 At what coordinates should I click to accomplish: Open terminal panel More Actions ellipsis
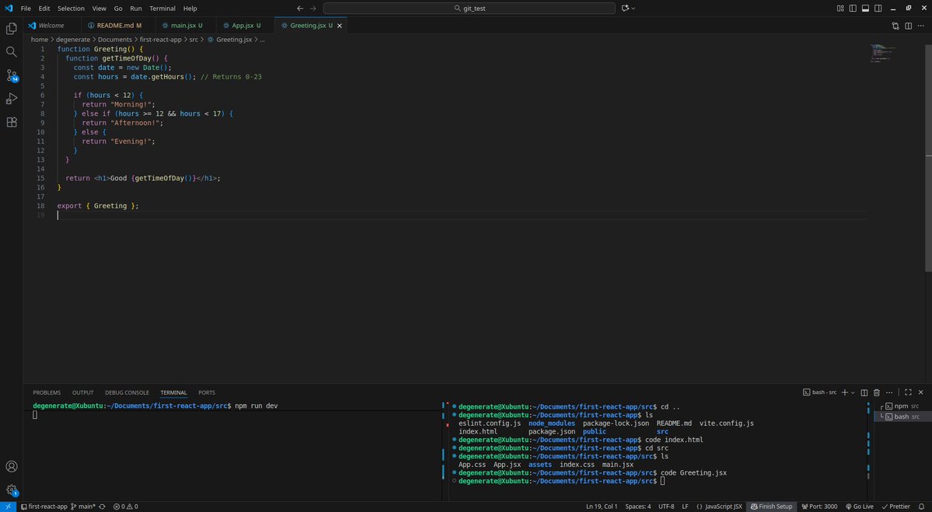click(889, 392)
